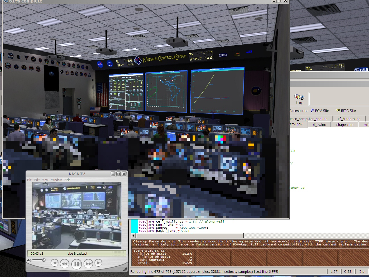Click the Rendering line 472 status text

click(205, 271)
